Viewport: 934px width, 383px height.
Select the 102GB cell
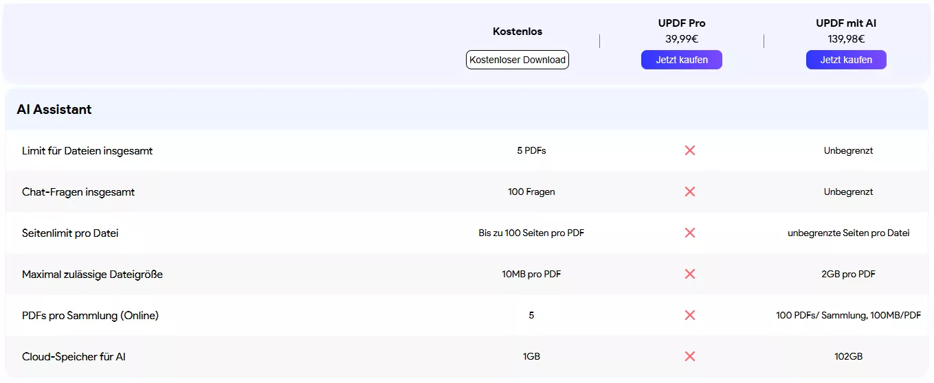click(x=848, y=356)
